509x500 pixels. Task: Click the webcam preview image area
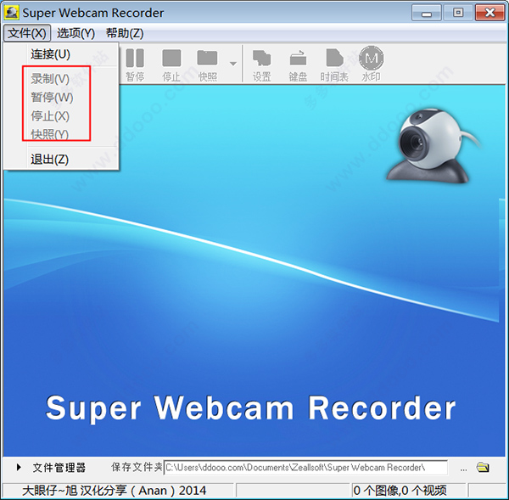coord(255,270)
